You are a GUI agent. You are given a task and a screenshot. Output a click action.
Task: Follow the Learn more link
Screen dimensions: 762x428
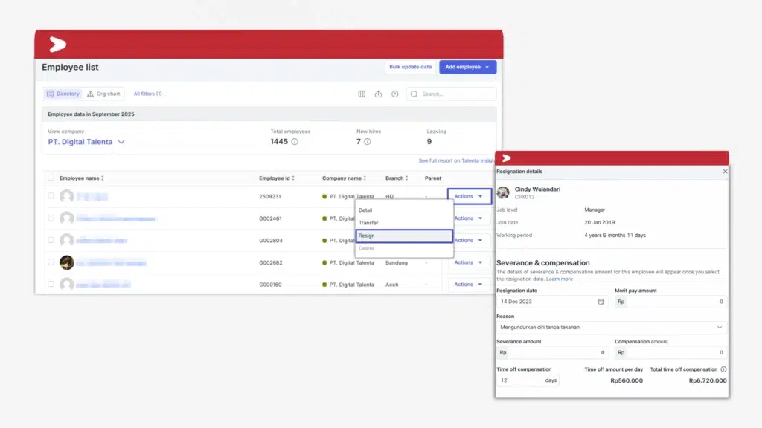coord(560,279)
